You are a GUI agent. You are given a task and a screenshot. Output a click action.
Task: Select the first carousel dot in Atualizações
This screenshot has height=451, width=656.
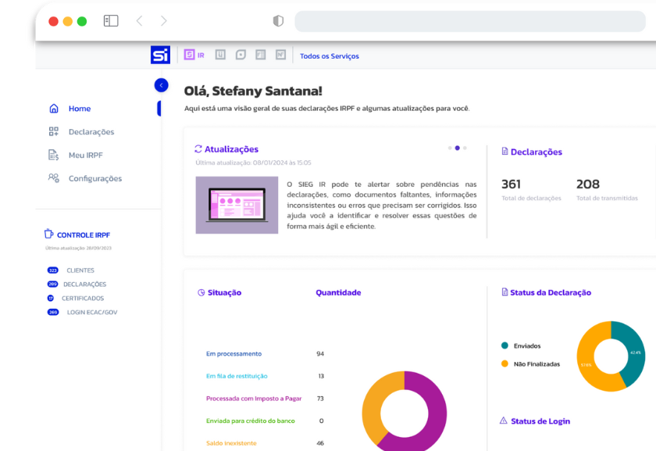(449, 148)
